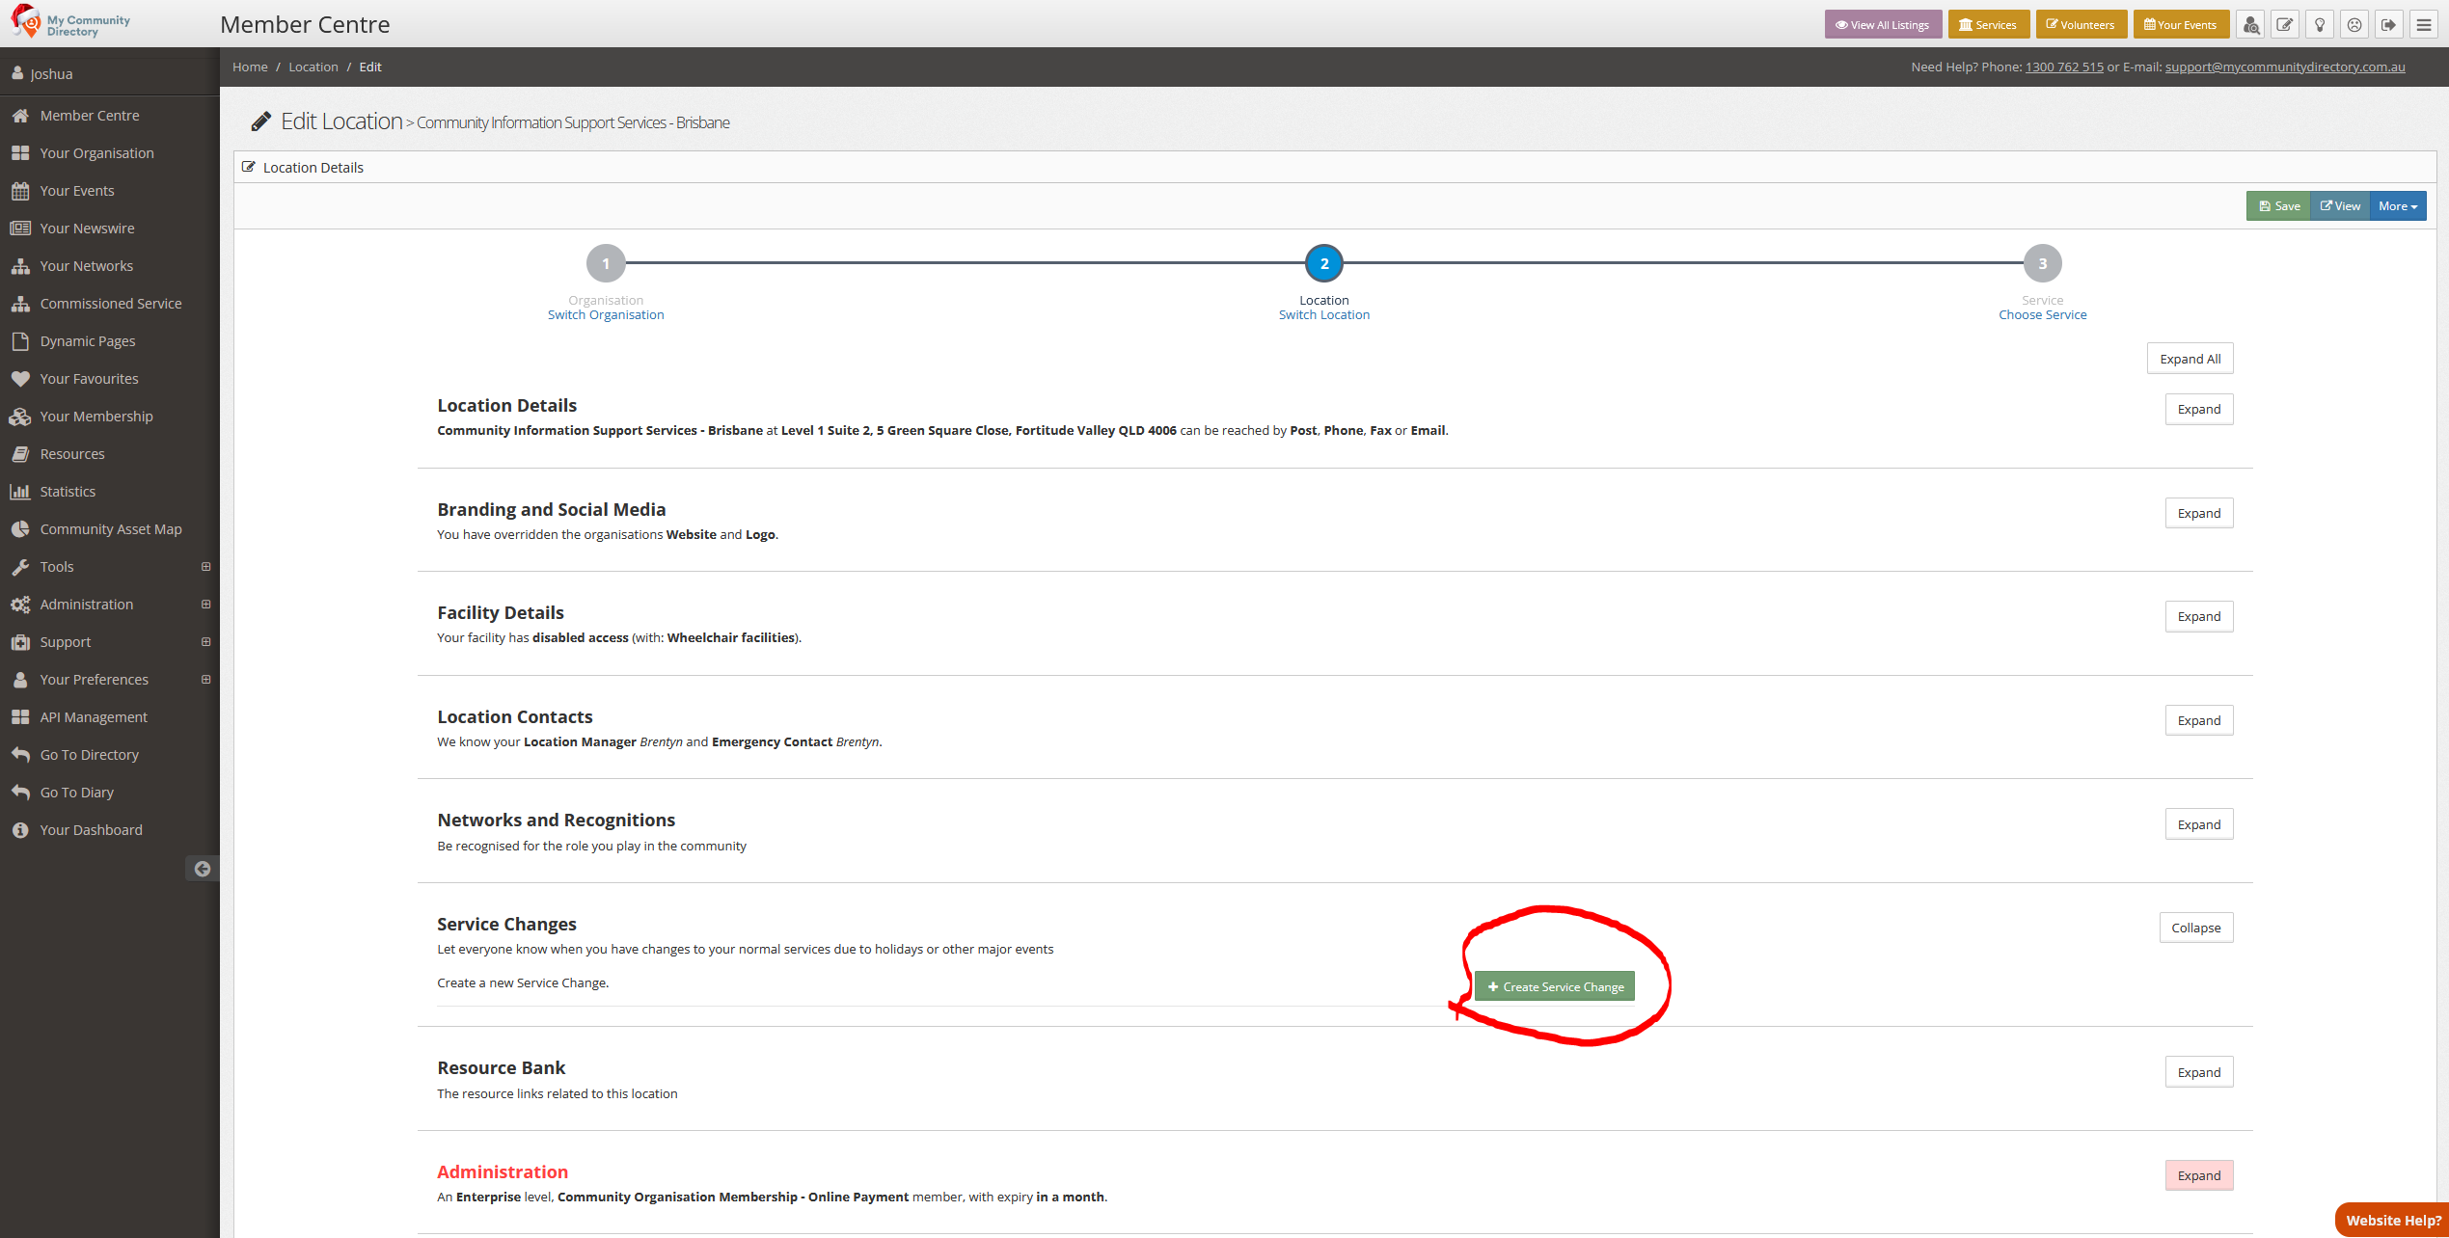Click the Your Dashboard info icon
Image resolution: width=2449 pixels, height=1238 pixels.
pyautogui.click(x=21, y=829)
